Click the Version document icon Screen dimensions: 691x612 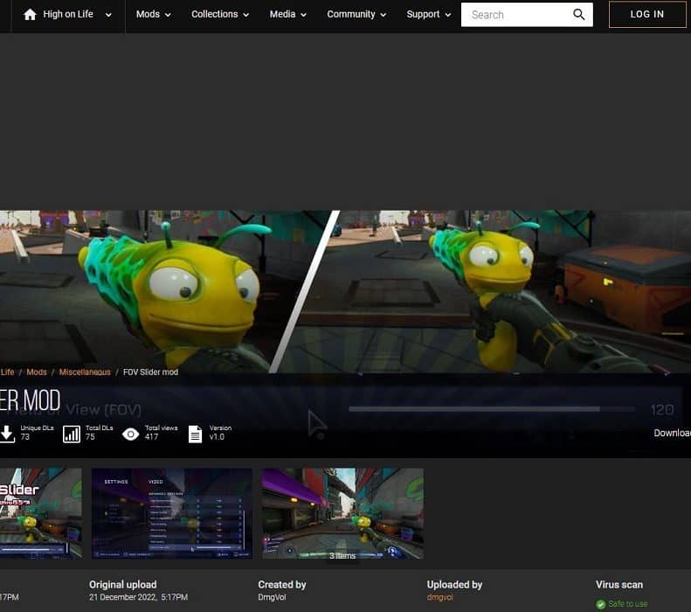pos(195,434)
